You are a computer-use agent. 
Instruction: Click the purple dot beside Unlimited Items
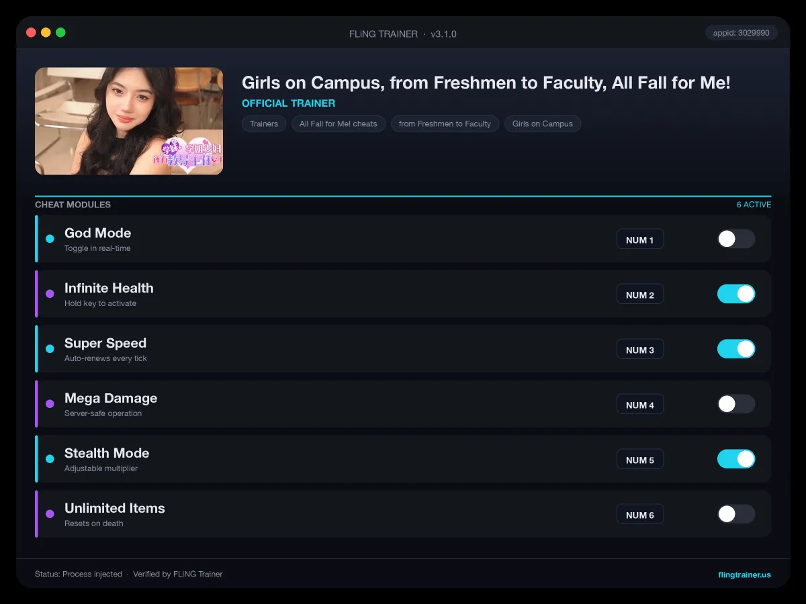pos(50,514)
